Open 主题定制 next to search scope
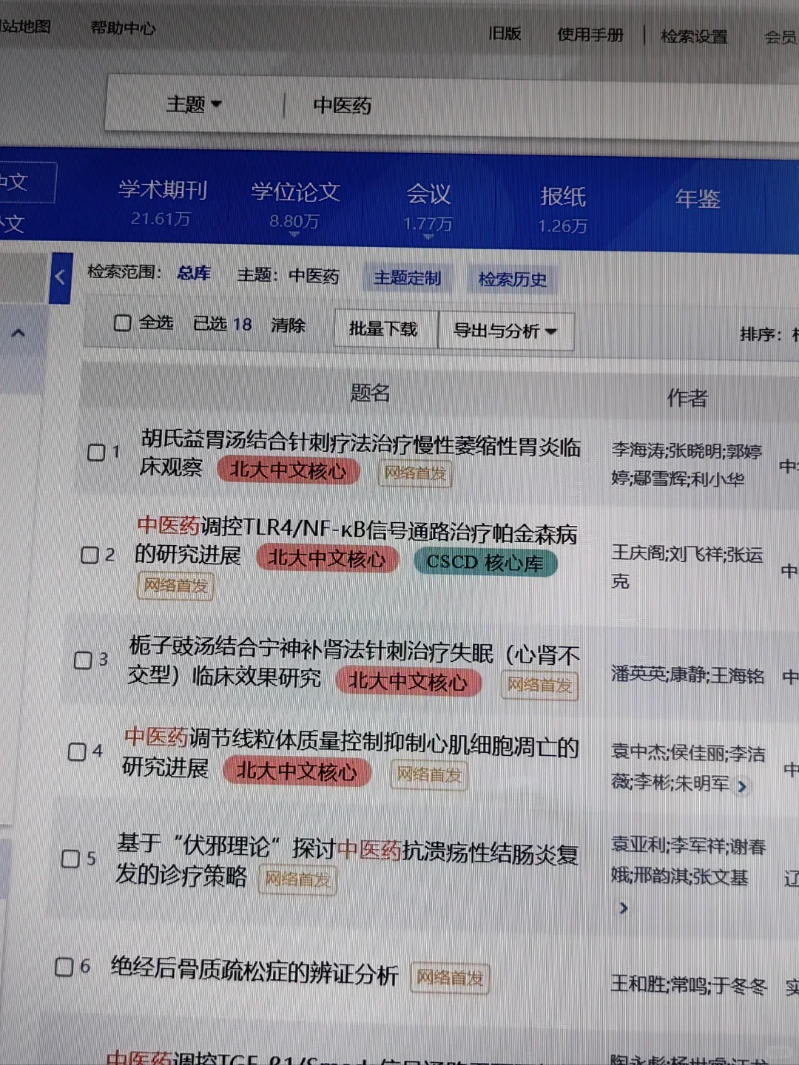 [x=408, y=278]
